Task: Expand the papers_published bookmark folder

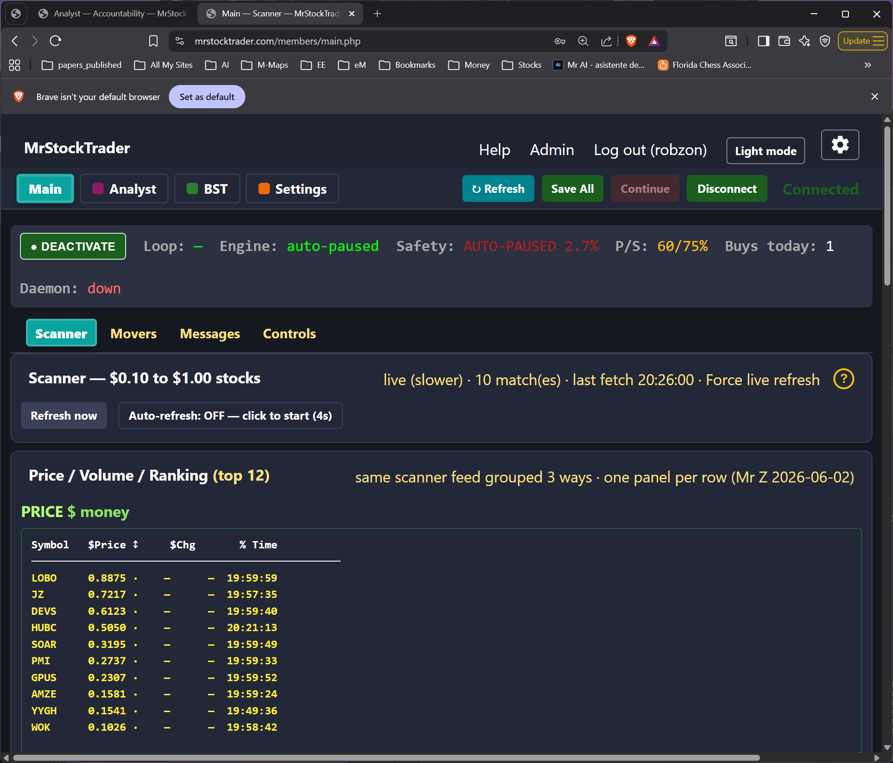Action: tap(81, 65)
